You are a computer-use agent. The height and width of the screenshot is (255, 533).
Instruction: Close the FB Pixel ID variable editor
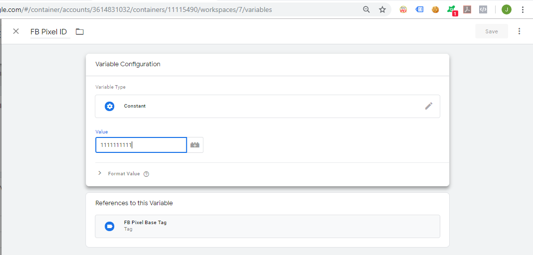(x=16, y=31)
